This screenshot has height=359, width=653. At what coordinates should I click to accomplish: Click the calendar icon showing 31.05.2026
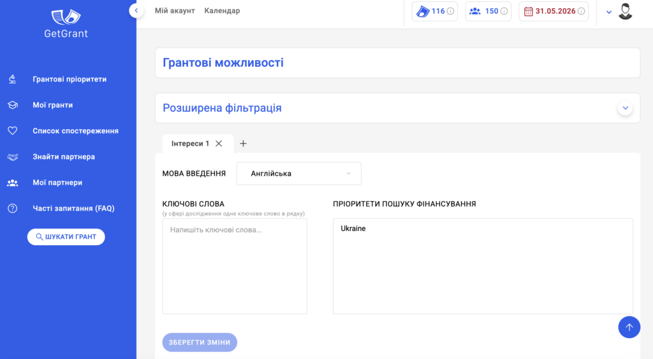[528, 11]
